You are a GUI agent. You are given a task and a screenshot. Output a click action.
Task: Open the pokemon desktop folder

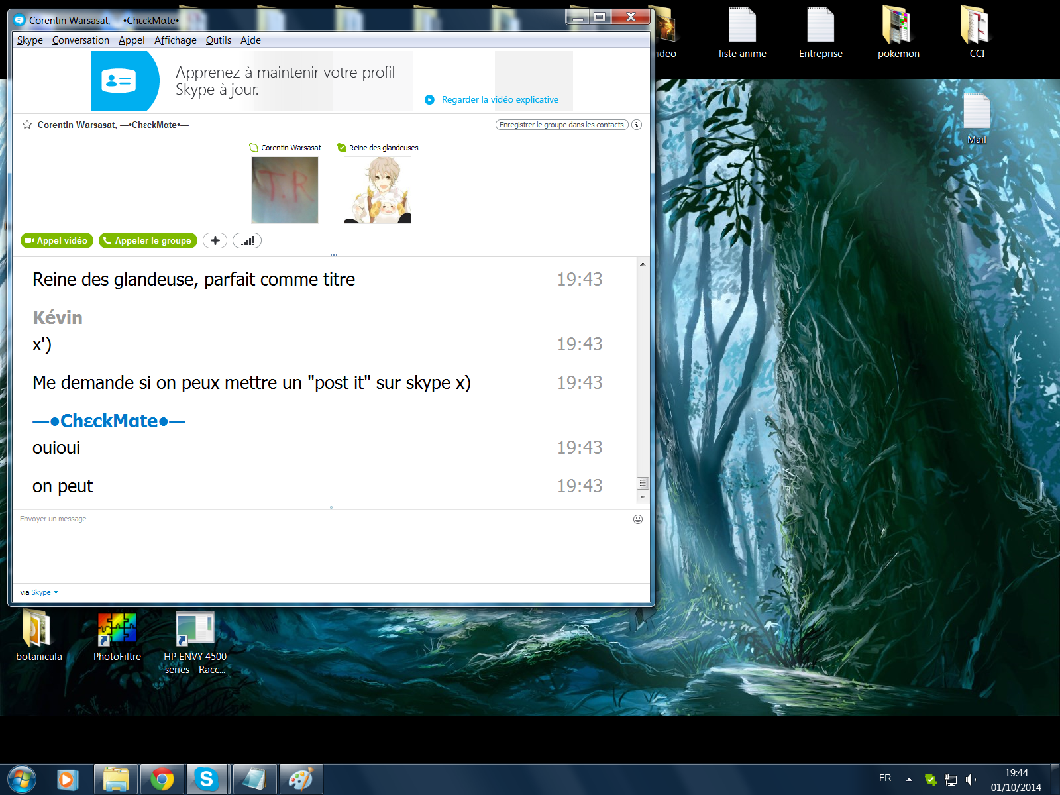click(899, 32)
